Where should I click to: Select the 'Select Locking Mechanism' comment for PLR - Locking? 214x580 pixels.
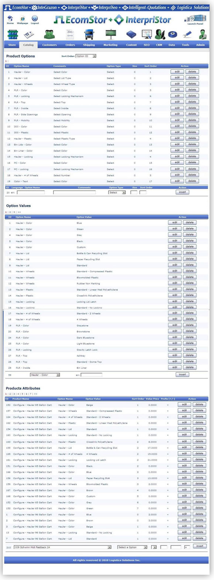[68, 96]
